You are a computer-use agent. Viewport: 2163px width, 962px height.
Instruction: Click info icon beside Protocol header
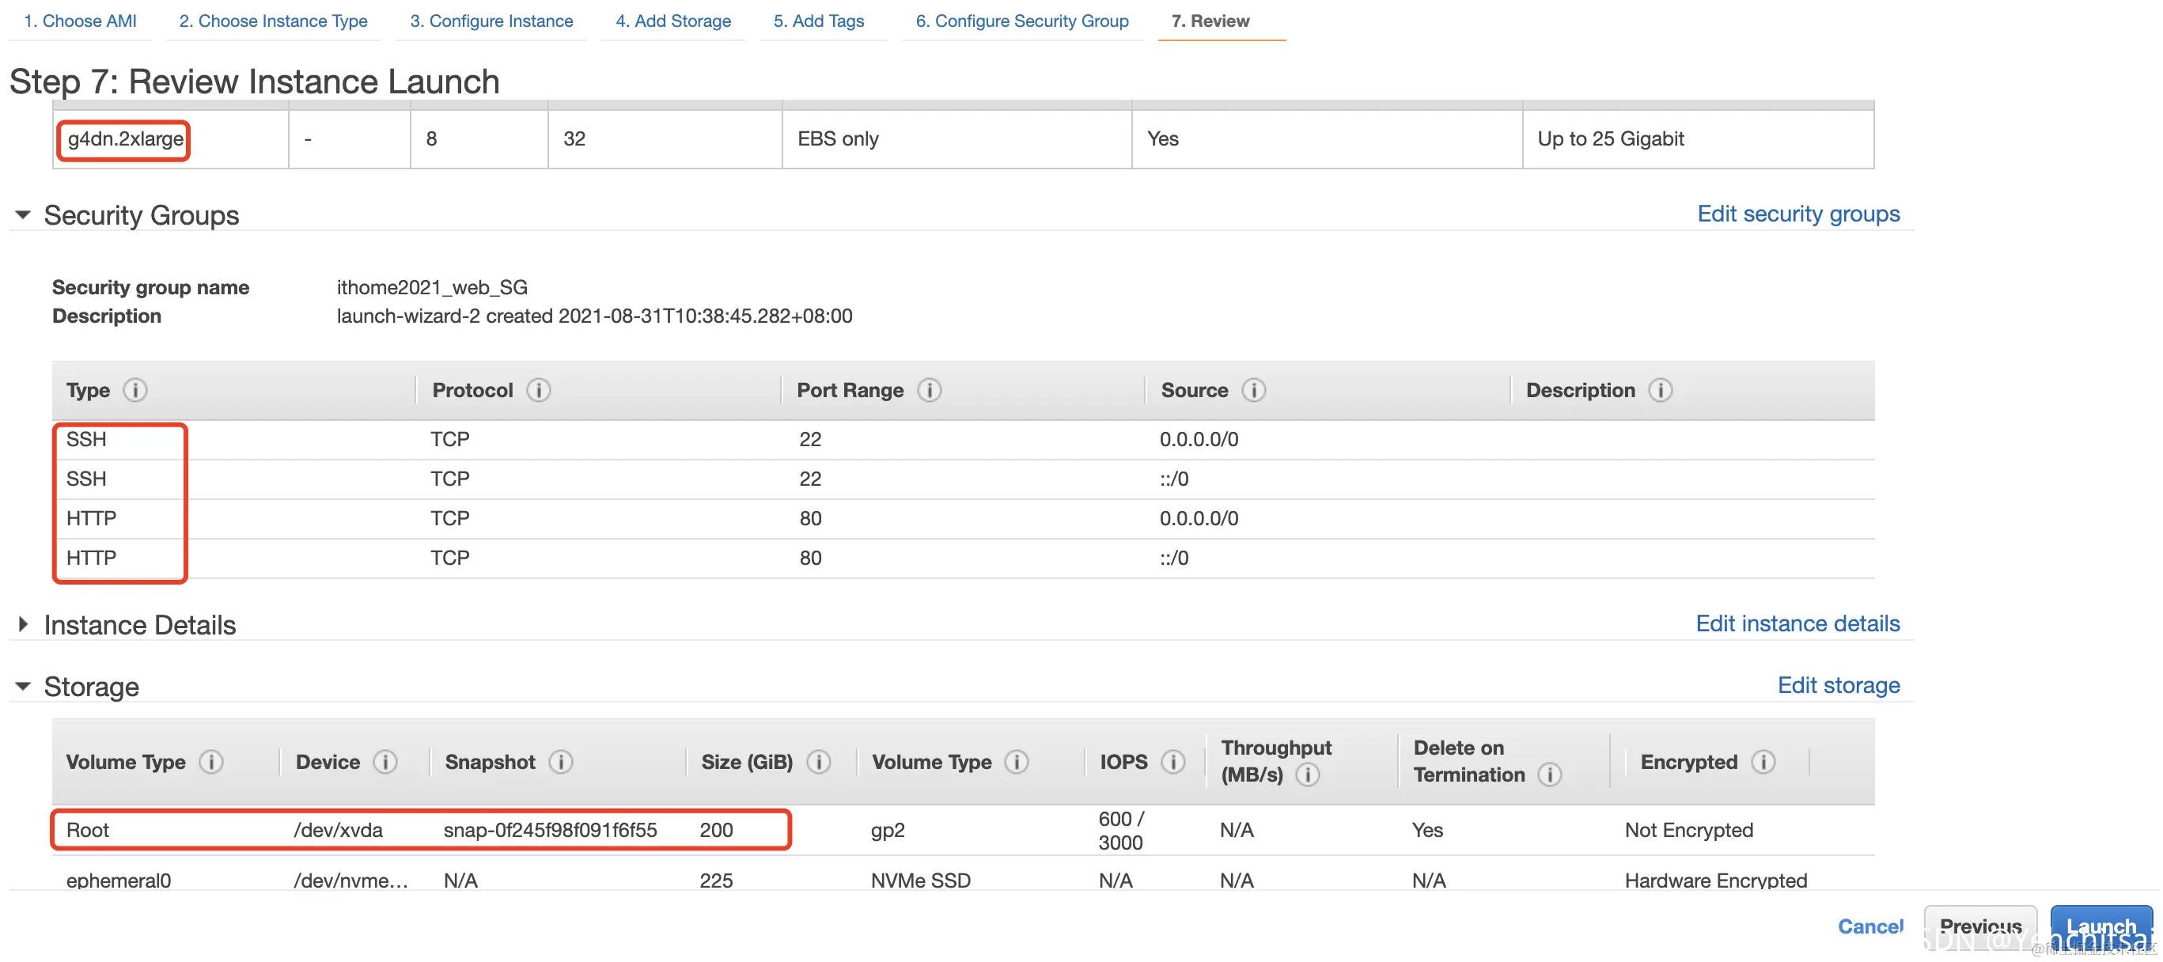click(538, 390)
